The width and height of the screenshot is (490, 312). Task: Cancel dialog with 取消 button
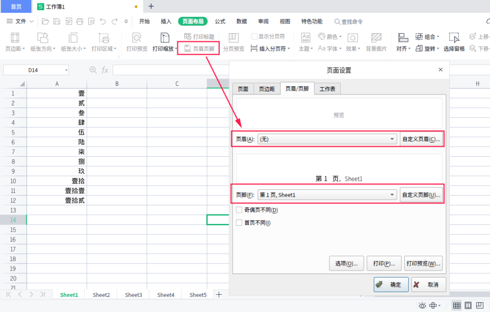click(428, 284)
